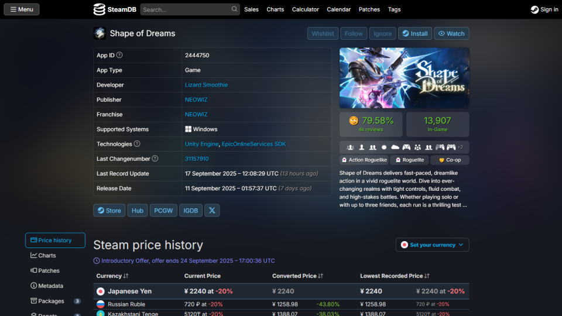
Task: Select the Packages sidebar tab
Action: click(x=55, y=301)
